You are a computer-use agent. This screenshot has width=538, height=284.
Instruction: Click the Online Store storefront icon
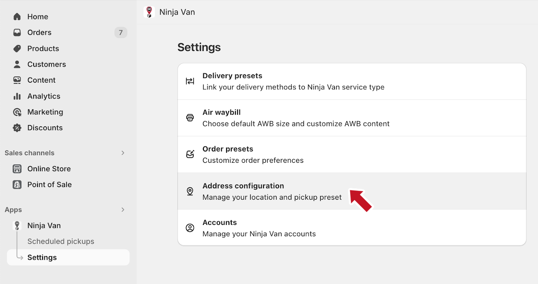pos(17,169)
